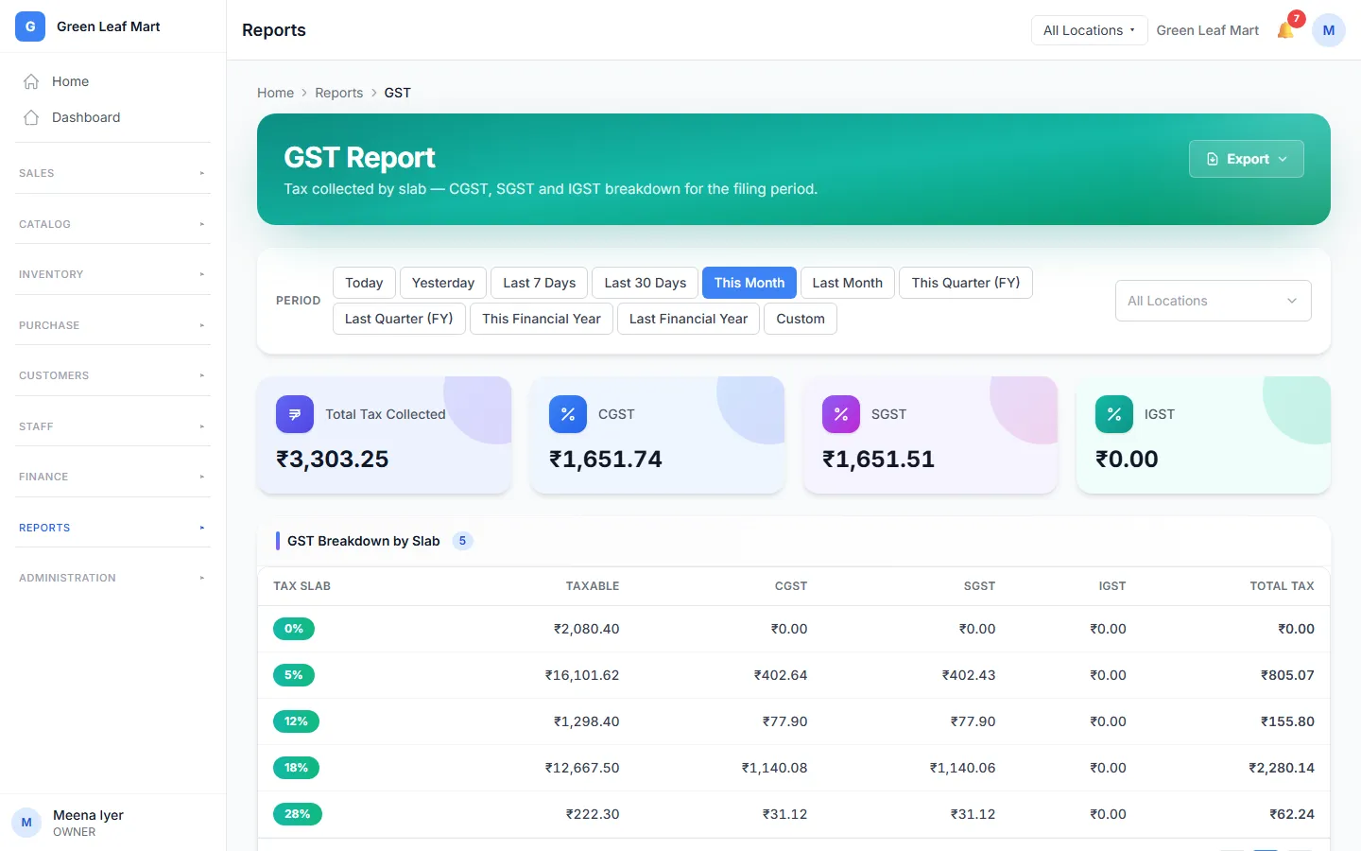
Task: Select the Last Month period
Action: pos(848,283)
